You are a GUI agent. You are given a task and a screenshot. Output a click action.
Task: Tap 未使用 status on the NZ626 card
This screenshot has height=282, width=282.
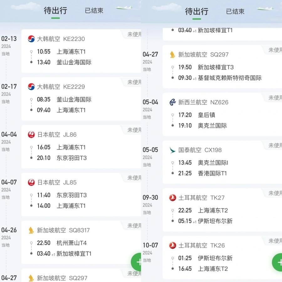pyautogui.click(x=275, y=98)
